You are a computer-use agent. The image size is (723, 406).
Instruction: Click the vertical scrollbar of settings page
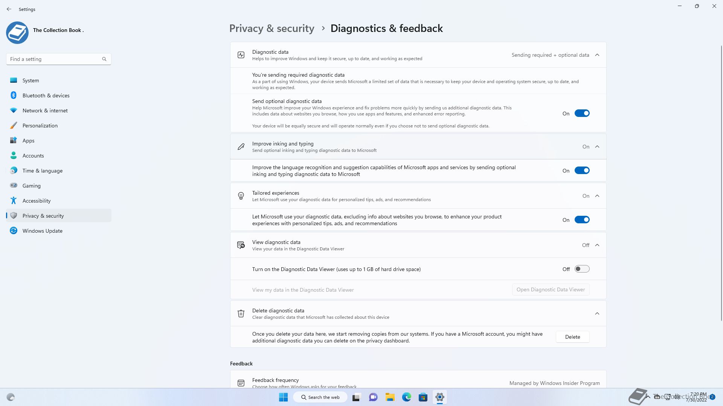[x=721, y=183]
